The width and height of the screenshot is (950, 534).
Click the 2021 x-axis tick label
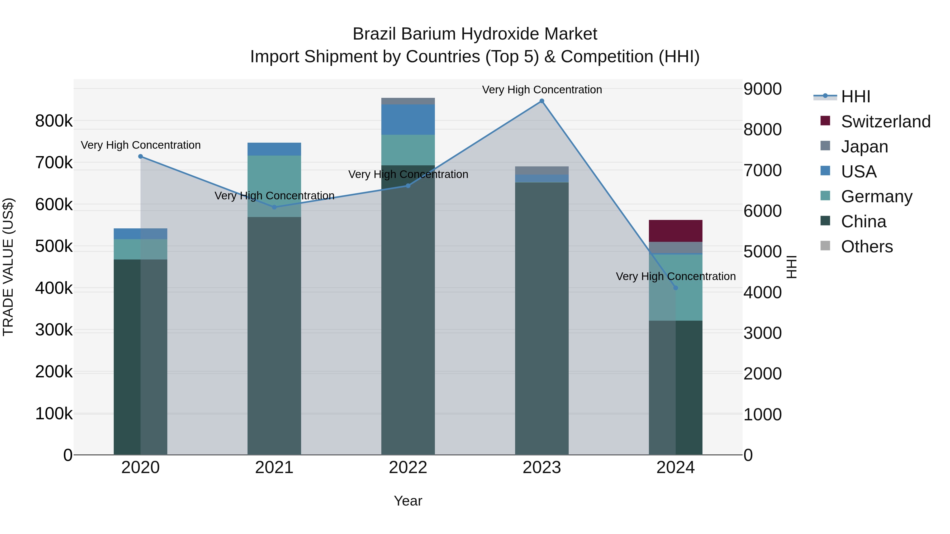click(274, 468)
